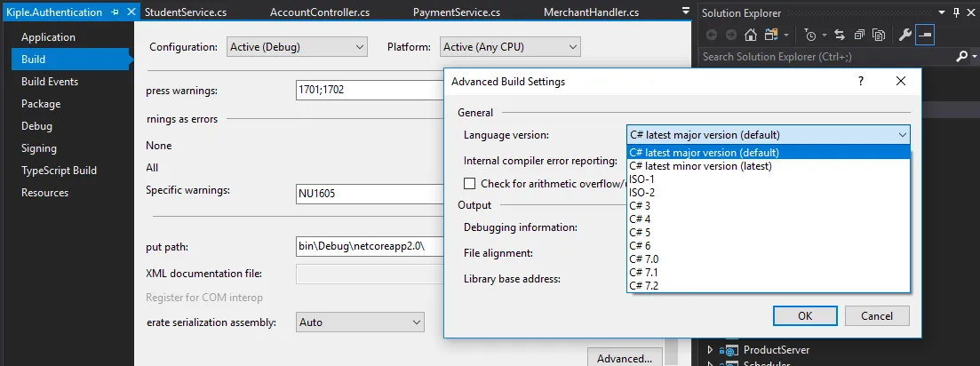
Task: Click the Advanced... button
Action: click(x=624, y=358)
